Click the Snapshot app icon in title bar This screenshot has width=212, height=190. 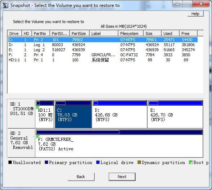tap(5, 5)
